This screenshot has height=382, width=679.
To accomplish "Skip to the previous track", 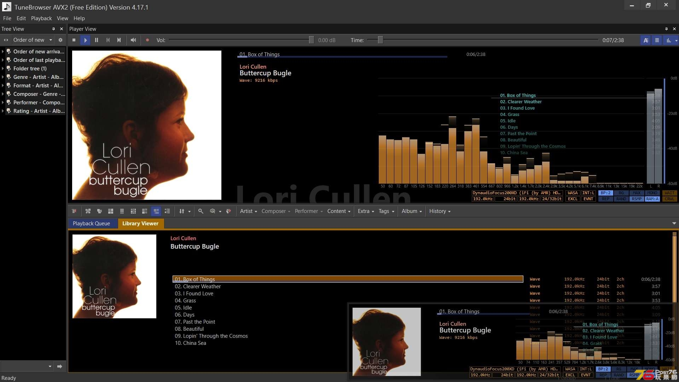I will (108, 40).
